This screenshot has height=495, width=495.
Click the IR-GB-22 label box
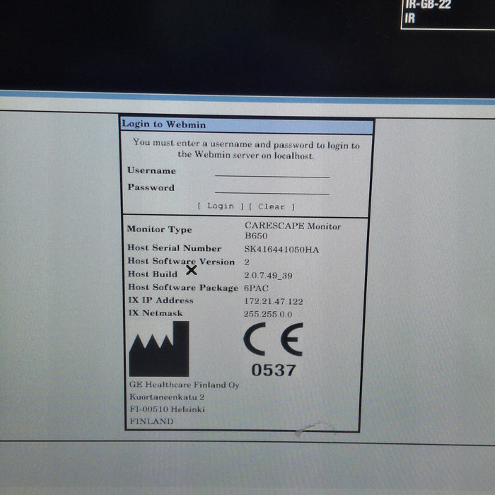point(448,15)
